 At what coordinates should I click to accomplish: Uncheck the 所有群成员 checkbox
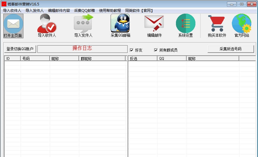(156, 50)
